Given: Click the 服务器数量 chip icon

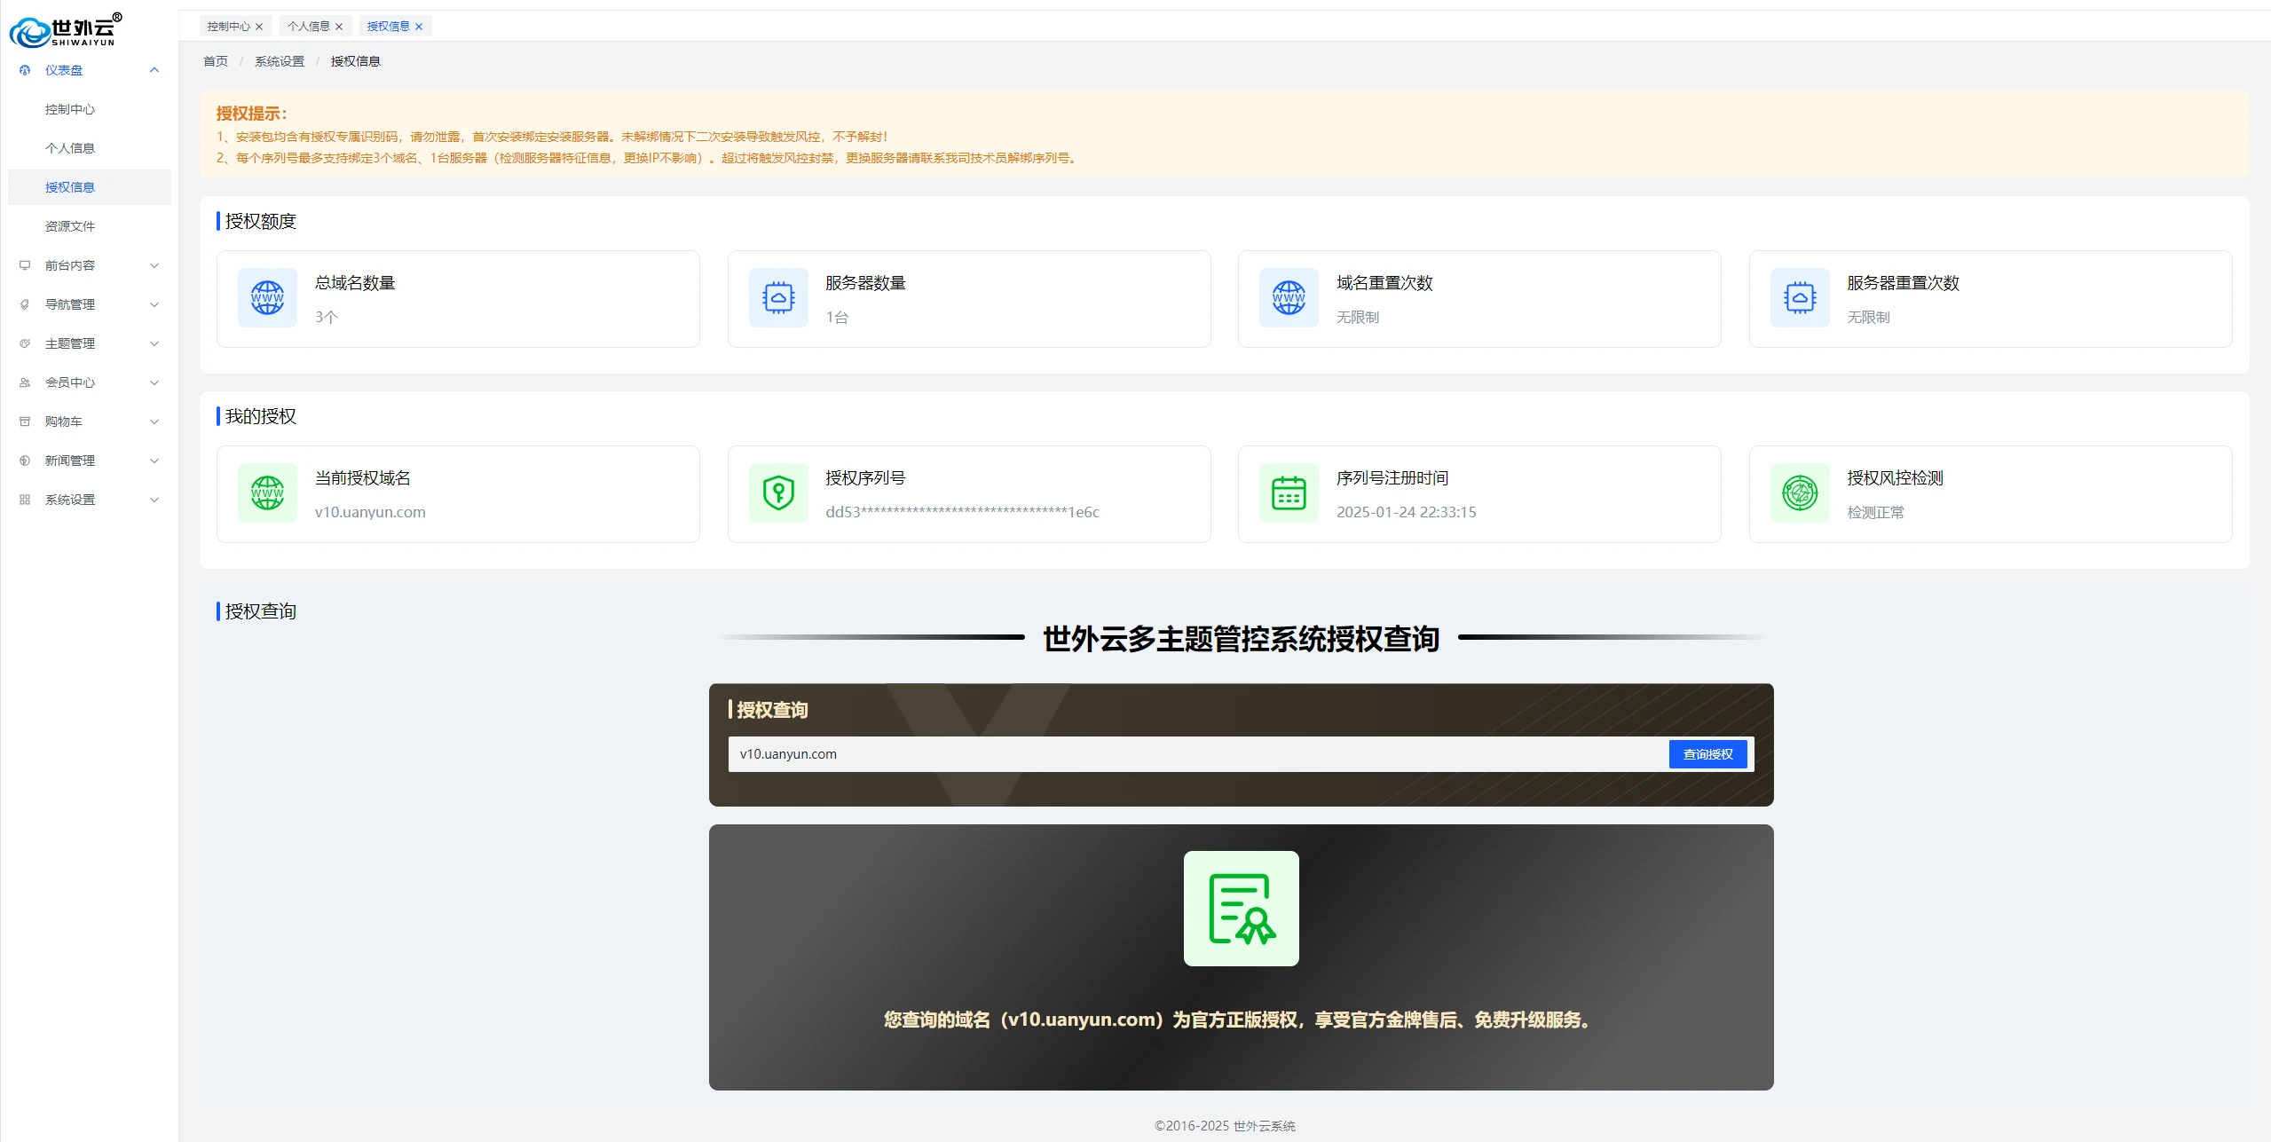Looking at the screenshot, I should (x=778, y=298).
